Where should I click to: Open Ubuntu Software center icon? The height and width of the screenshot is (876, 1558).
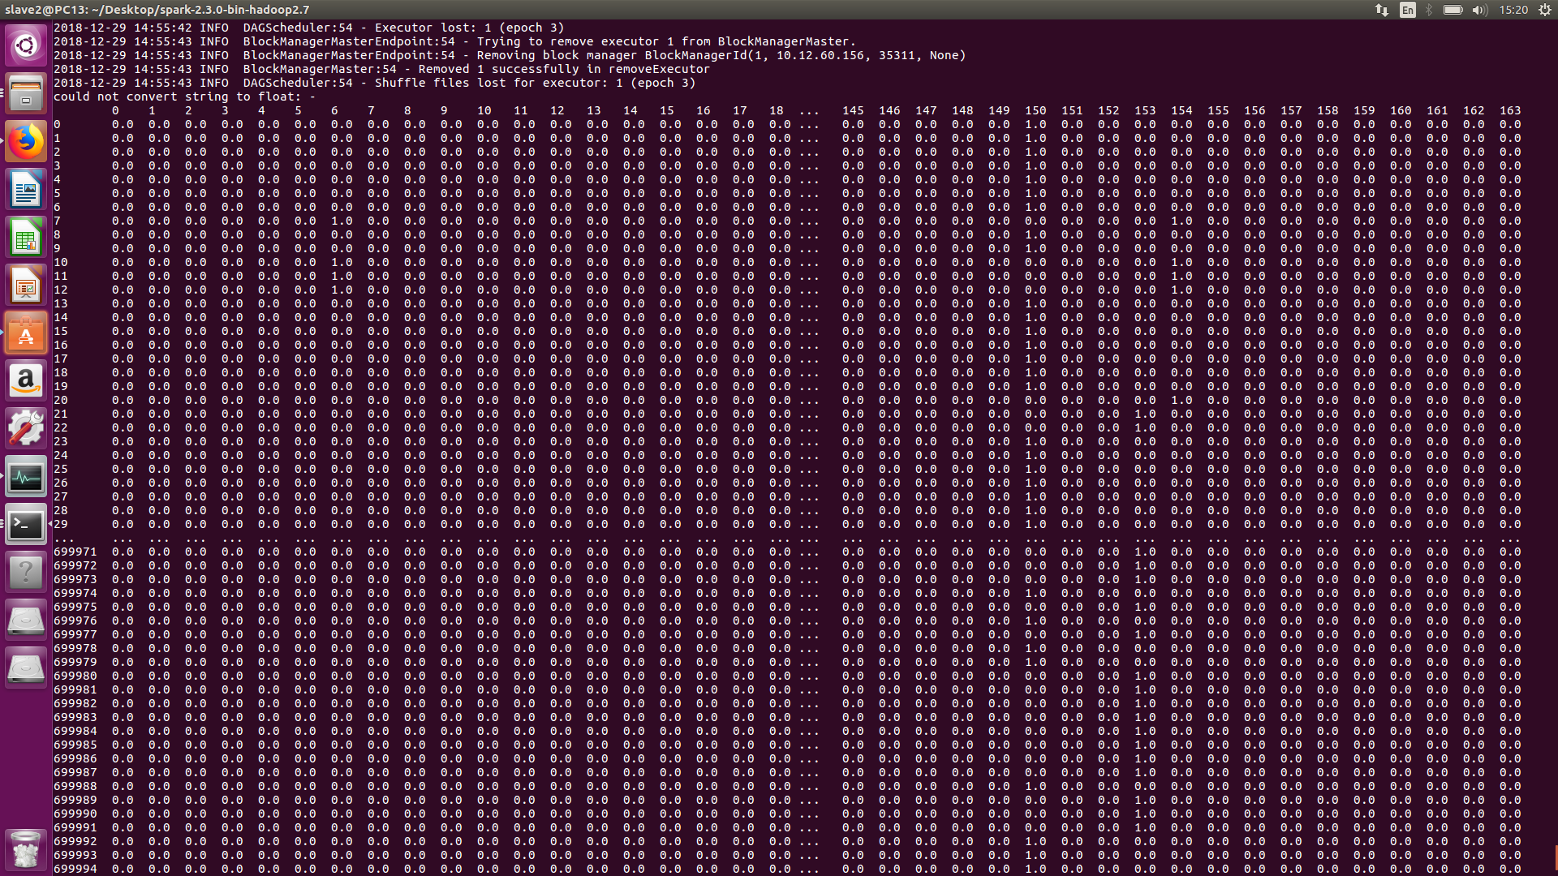26,333
